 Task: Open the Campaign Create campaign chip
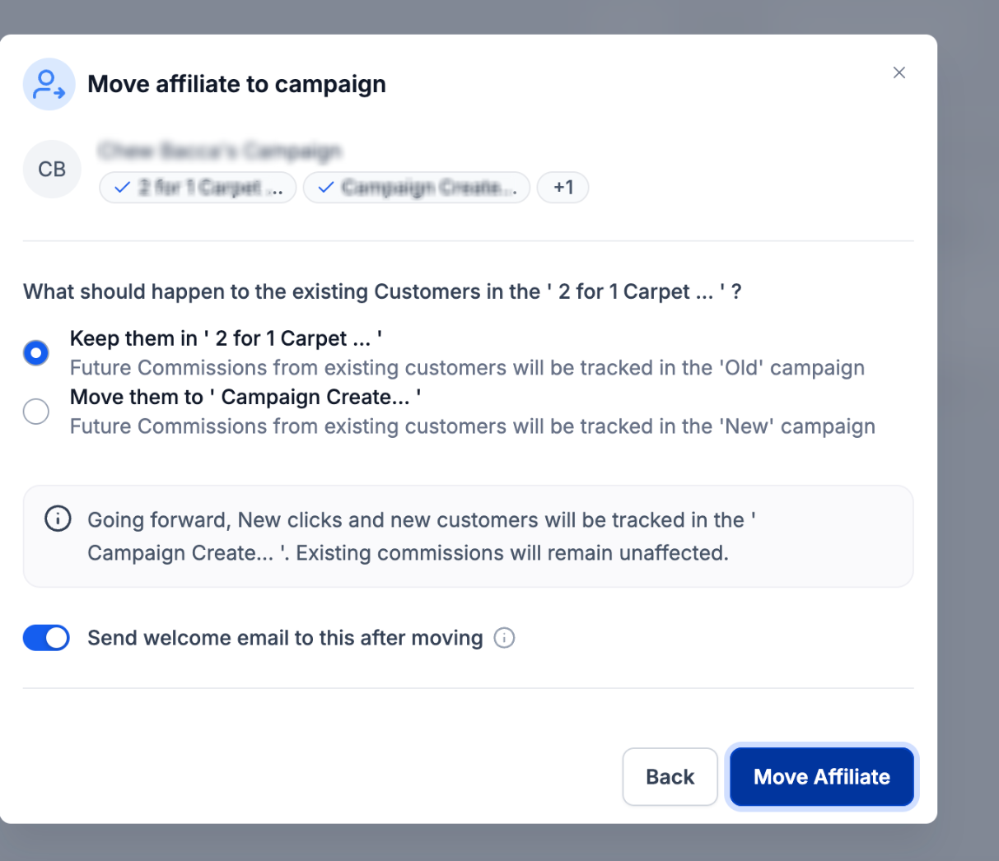pyautogui.click(x=417, y=188)
